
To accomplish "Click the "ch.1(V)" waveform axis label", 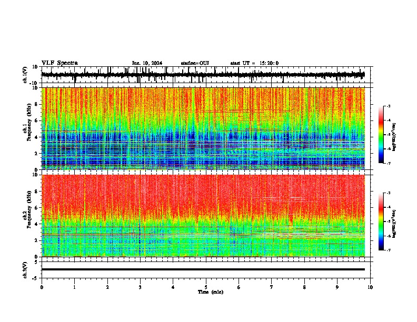I will point(25,75).
